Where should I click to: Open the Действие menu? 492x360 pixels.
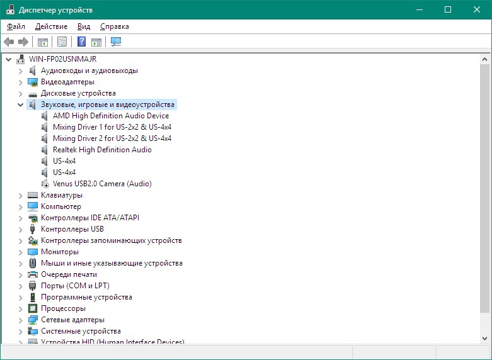coord(51,26)
